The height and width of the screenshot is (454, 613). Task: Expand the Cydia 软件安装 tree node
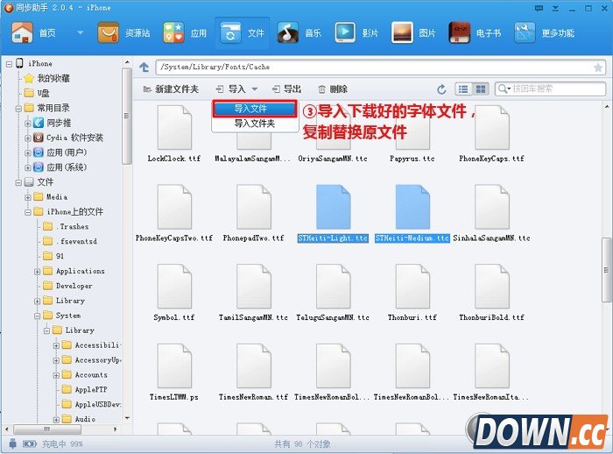tap(28, 138)
